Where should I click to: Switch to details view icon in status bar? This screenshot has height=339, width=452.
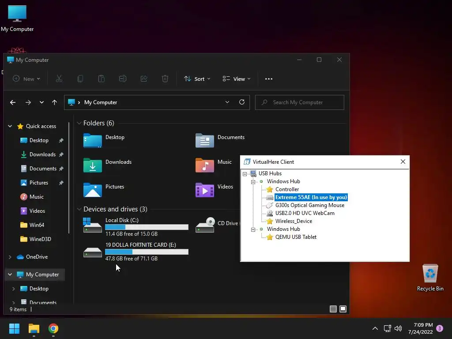coord(333,309)
